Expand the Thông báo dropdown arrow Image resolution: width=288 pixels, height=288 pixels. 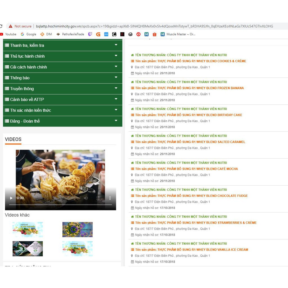point(116,77)
